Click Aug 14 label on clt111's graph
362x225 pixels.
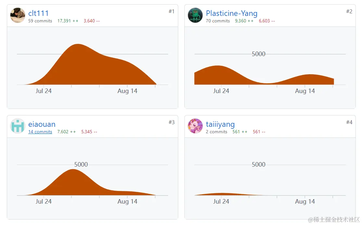coord(127,91)
